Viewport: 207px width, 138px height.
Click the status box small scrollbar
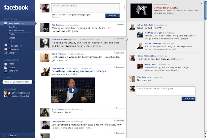[124, 7]
